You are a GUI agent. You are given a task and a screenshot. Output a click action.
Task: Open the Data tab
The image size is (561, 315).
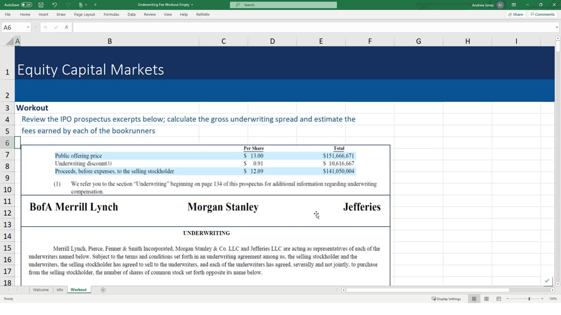[x=132, y=14]
